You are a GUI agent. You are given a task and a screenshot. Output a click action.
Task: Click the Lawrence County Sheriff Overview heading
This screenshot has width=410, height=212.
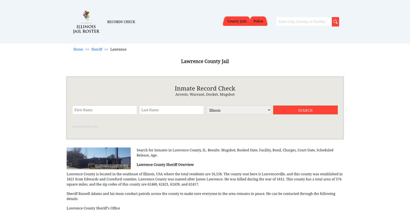pos(165,165)
